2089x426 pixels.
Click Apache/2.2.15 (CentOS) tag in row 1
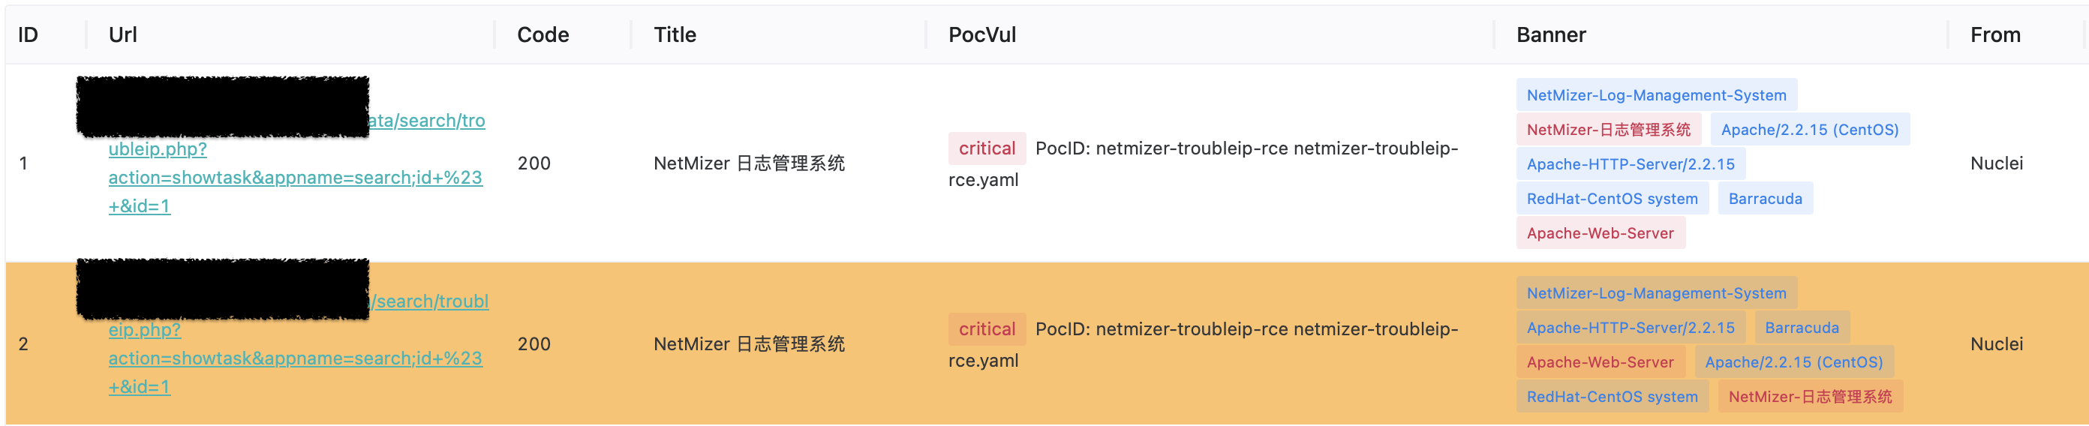click(1809, 130)
